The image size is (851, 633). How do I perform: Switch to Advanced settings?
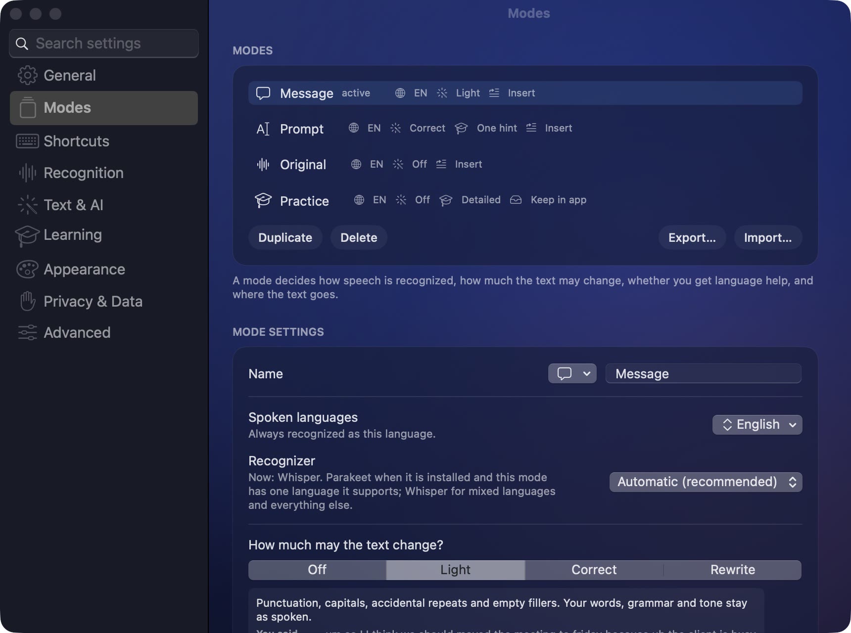point(104,332)
